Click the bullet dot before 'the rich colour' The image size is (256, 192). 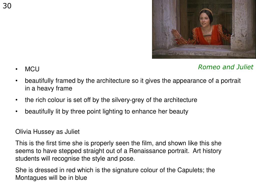tap(16, 100)
